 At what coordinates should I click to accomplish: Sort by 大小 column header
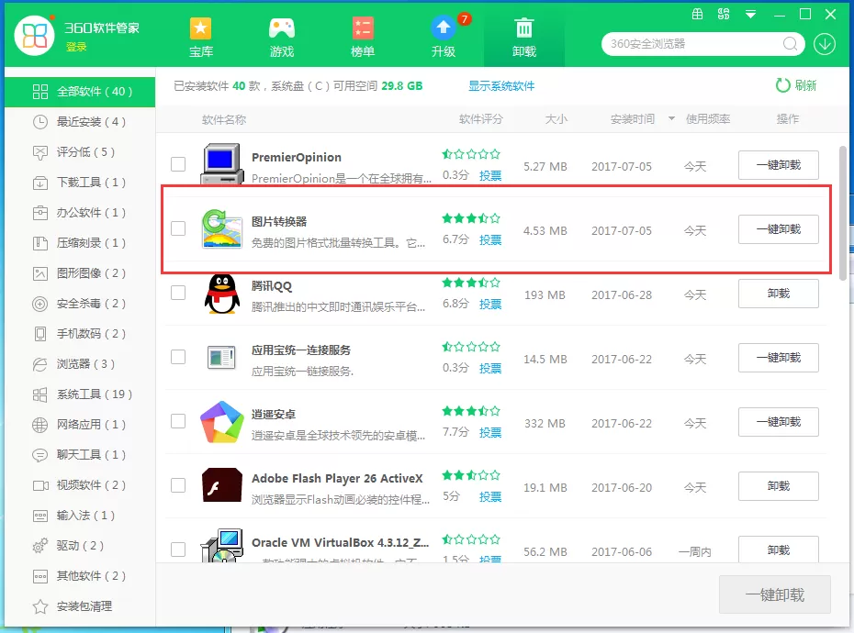(556, 119)
